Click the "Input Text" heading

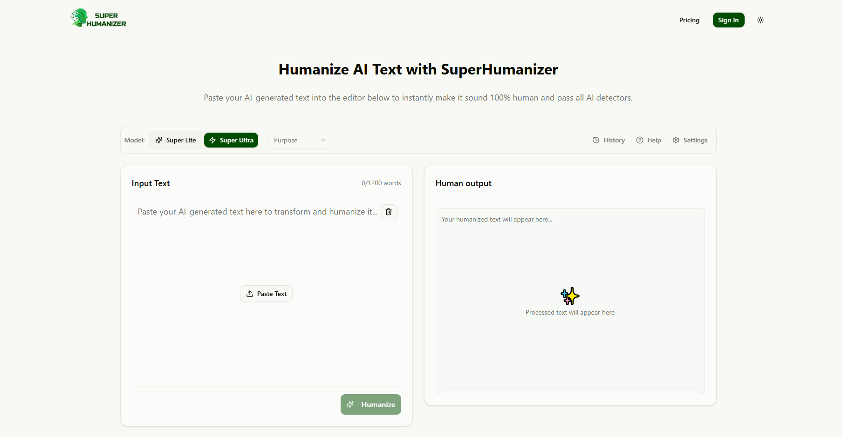pyautogui.click(x=151, y=183)
